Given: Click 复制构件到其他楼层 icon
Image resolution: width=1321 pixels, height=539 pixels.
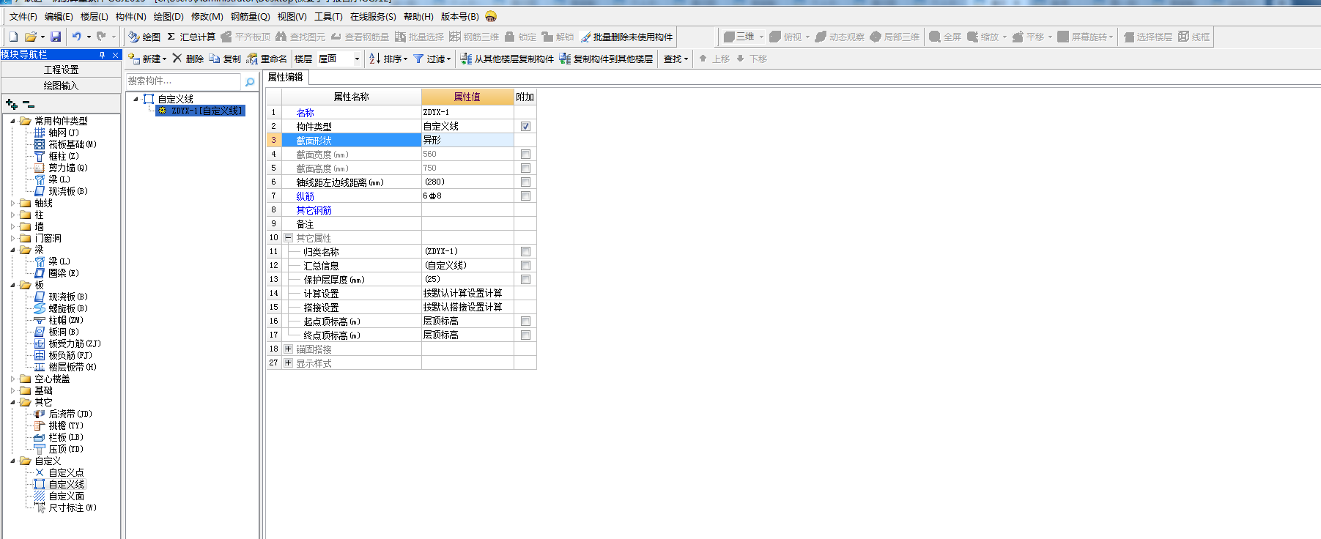Looking at the screenshot, I should [x=565, y=59].
